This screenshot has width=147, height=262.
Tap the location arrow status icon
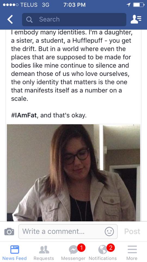coord(128,5)
